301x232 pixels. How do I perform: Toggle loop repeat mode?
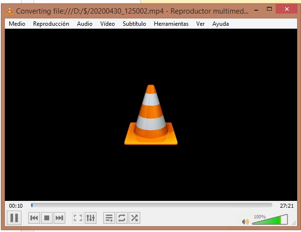122,218
